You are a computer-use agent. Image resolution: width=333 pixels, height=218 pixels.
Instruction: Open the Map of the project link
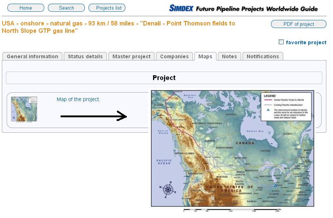pyautogui.click(x=79, y=99)
